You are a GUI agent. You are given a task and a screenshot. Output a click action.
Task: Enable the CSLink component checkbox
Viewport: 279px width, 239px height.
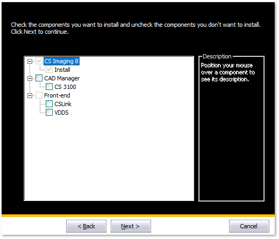click(49, 104)
